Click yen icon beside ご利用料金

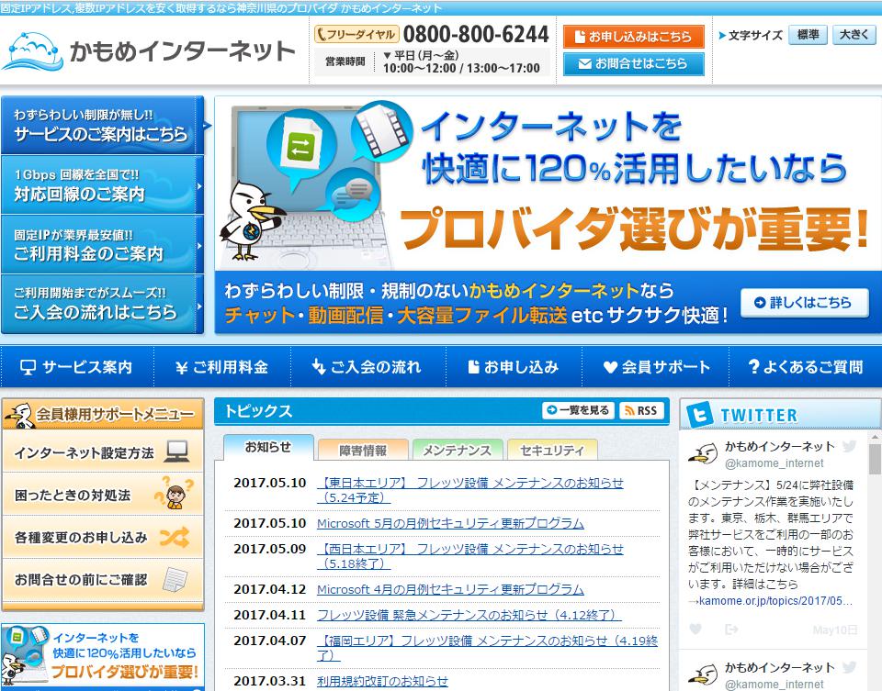click(x=181, y=368)
